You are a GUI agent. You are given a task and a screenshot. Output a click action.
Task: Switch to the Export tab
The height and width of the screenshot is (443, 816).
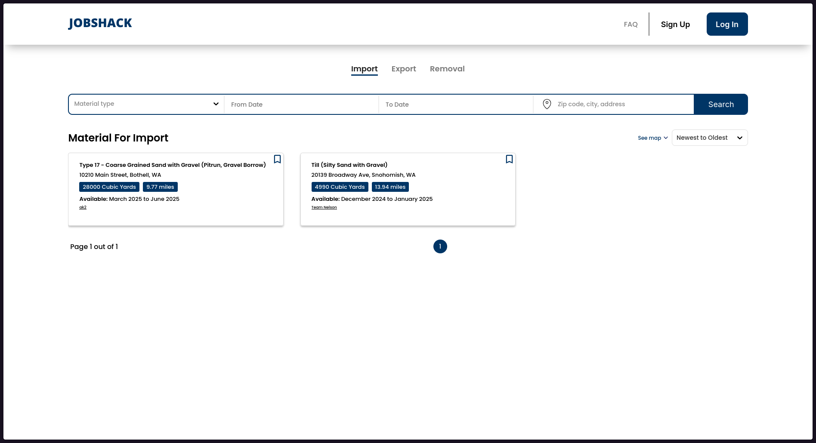pyautogui.click(x=403, y=69)
